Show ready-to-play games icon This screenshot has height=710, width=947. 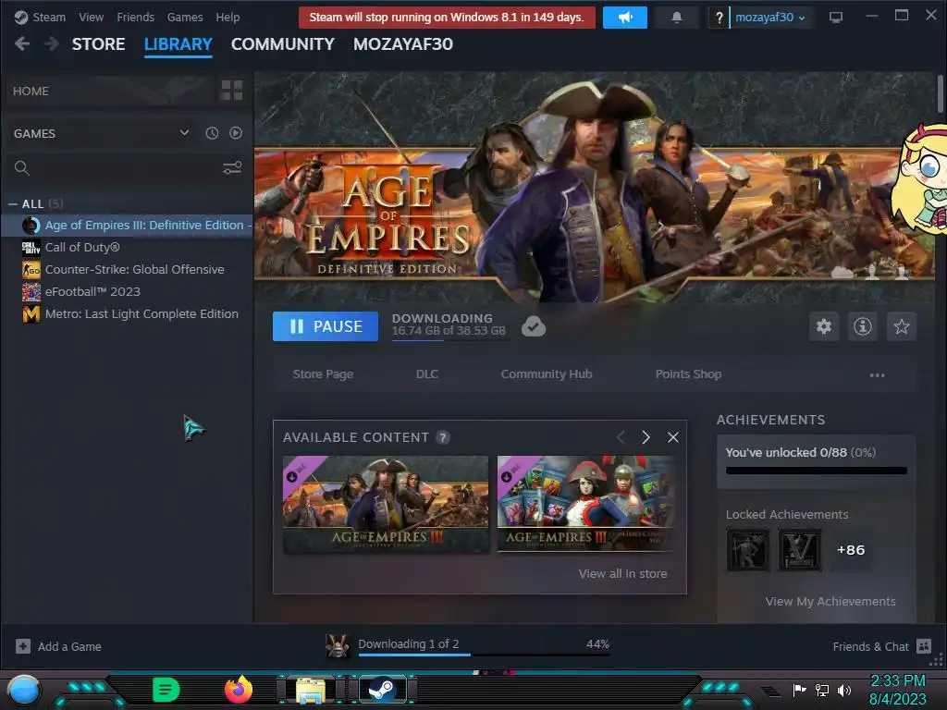coord(236,133)
